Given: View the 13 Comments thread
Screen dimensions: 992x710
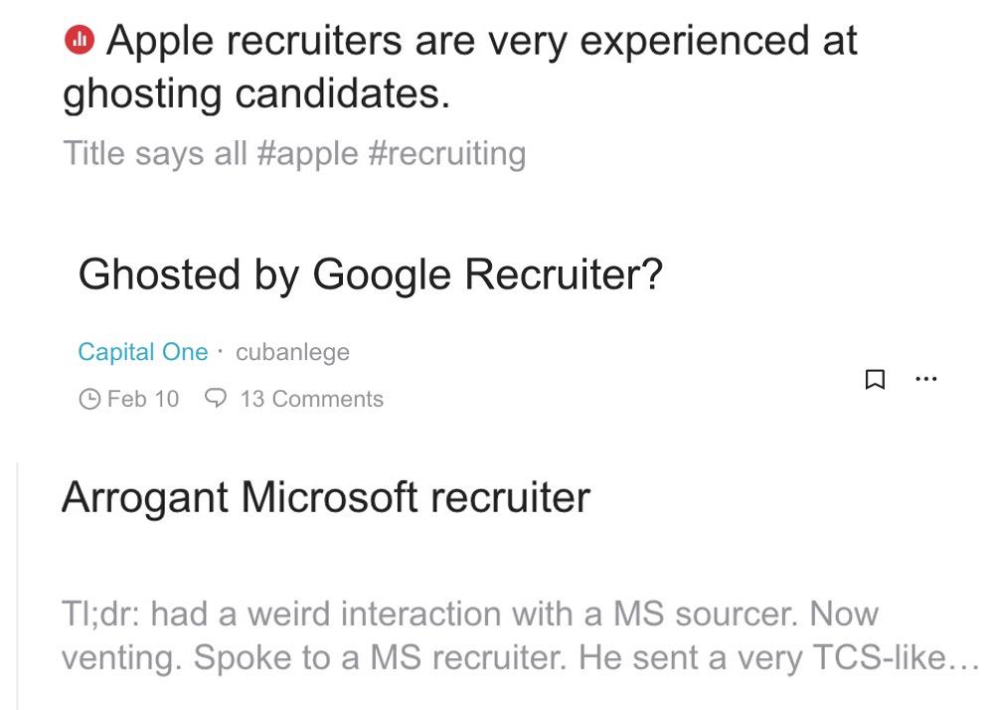Looking at the screenshot, I should coord(311,400).
